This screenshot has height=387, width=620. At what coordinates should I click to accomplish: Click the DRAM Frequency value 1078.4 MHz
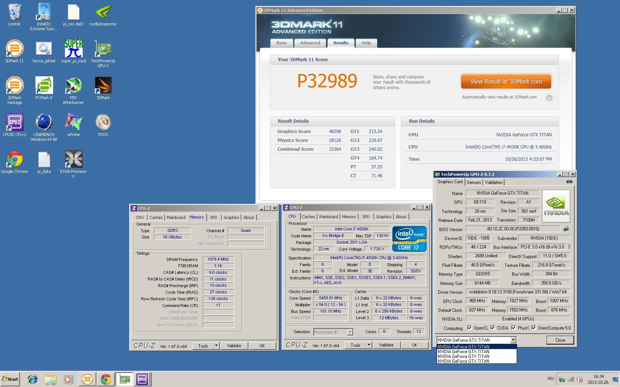(x=218, y=259)
